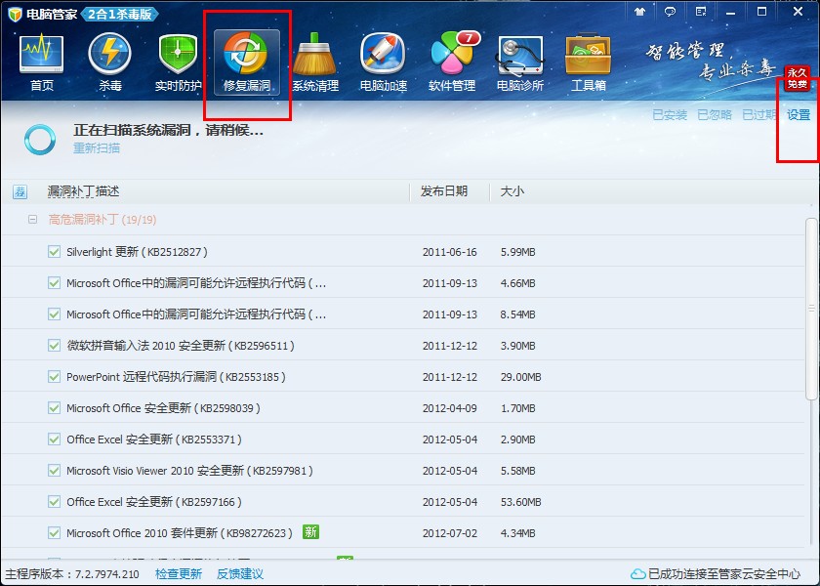Image resolution: width=820 pixels, height=586 pixels.
Task: Uncheck PowerPoint 远程代码执行漏洞 checkbox
Action: click(54, 377)
